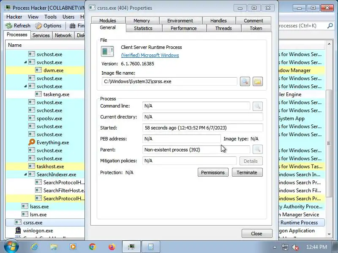Open the Users menu
Image resolution: width=338 pixels, height=253 pixels.
coord(68,17)
